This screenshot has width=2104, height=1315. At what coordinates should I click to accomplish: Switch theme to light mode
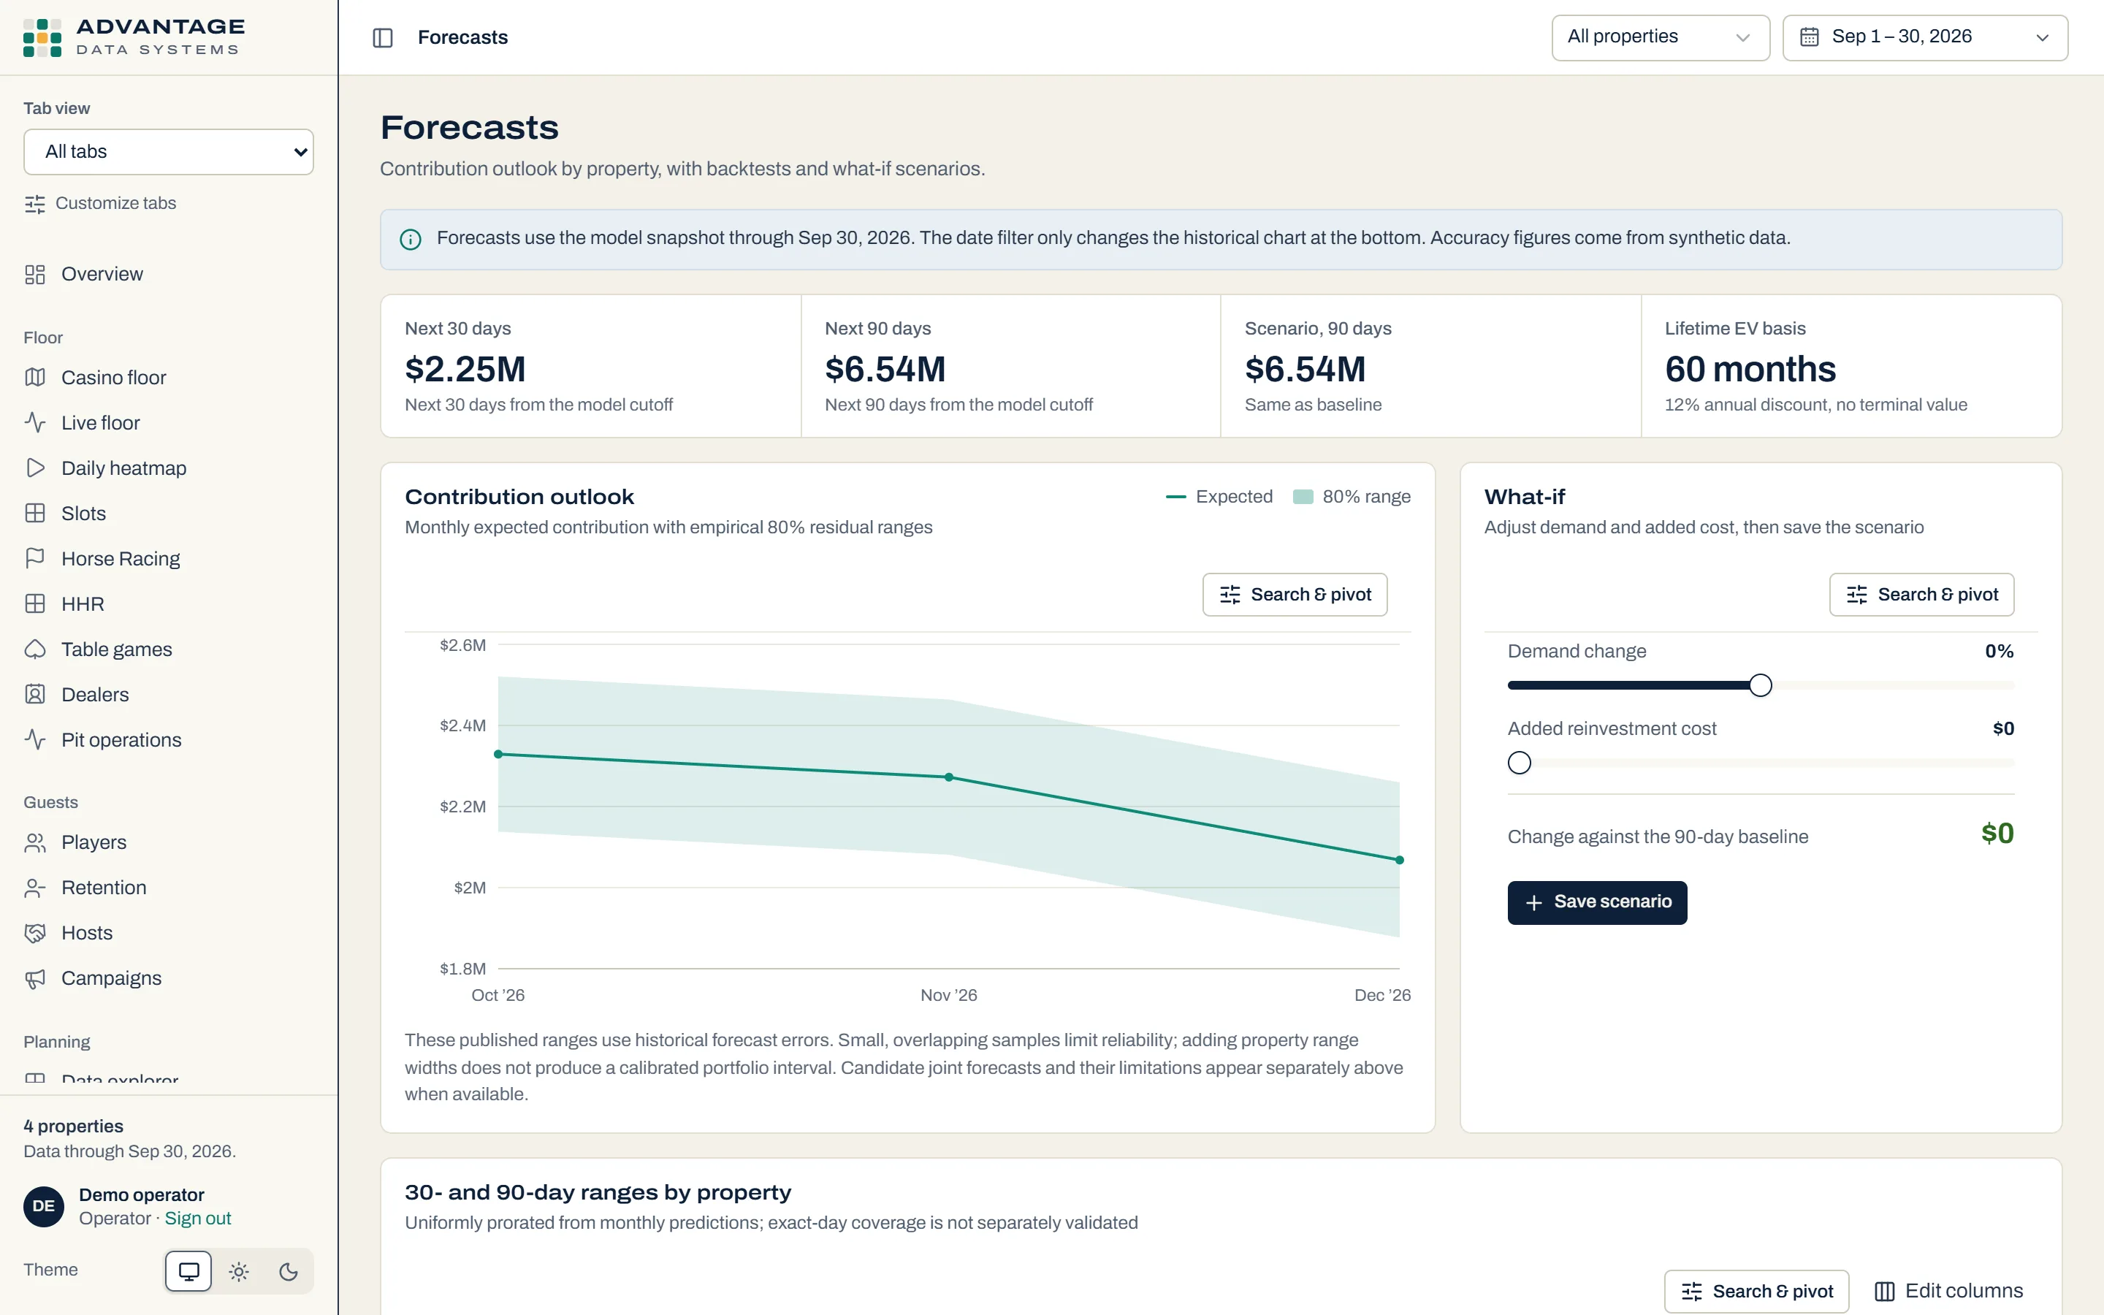point(239,1271)
